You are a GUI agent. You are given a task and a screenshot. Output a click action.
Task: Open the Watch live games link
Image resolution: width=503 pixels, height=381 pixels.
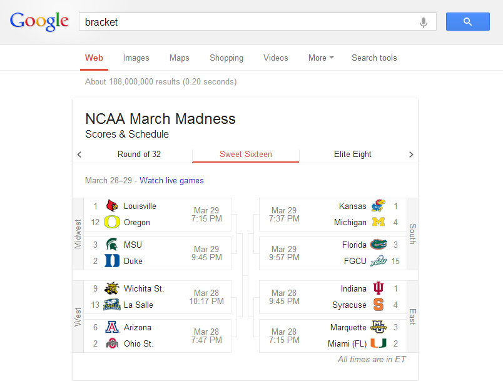[171, 181]
